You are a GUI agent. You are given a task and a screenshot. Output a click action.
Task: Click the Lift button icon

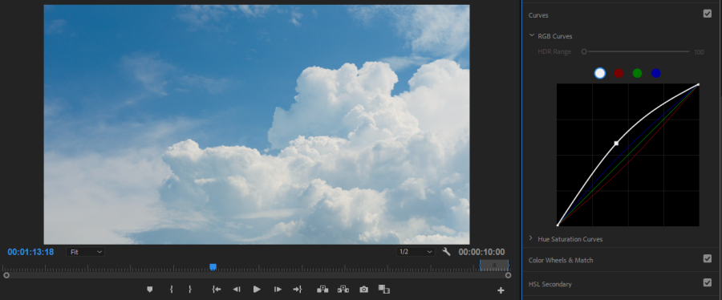[322, 290]
